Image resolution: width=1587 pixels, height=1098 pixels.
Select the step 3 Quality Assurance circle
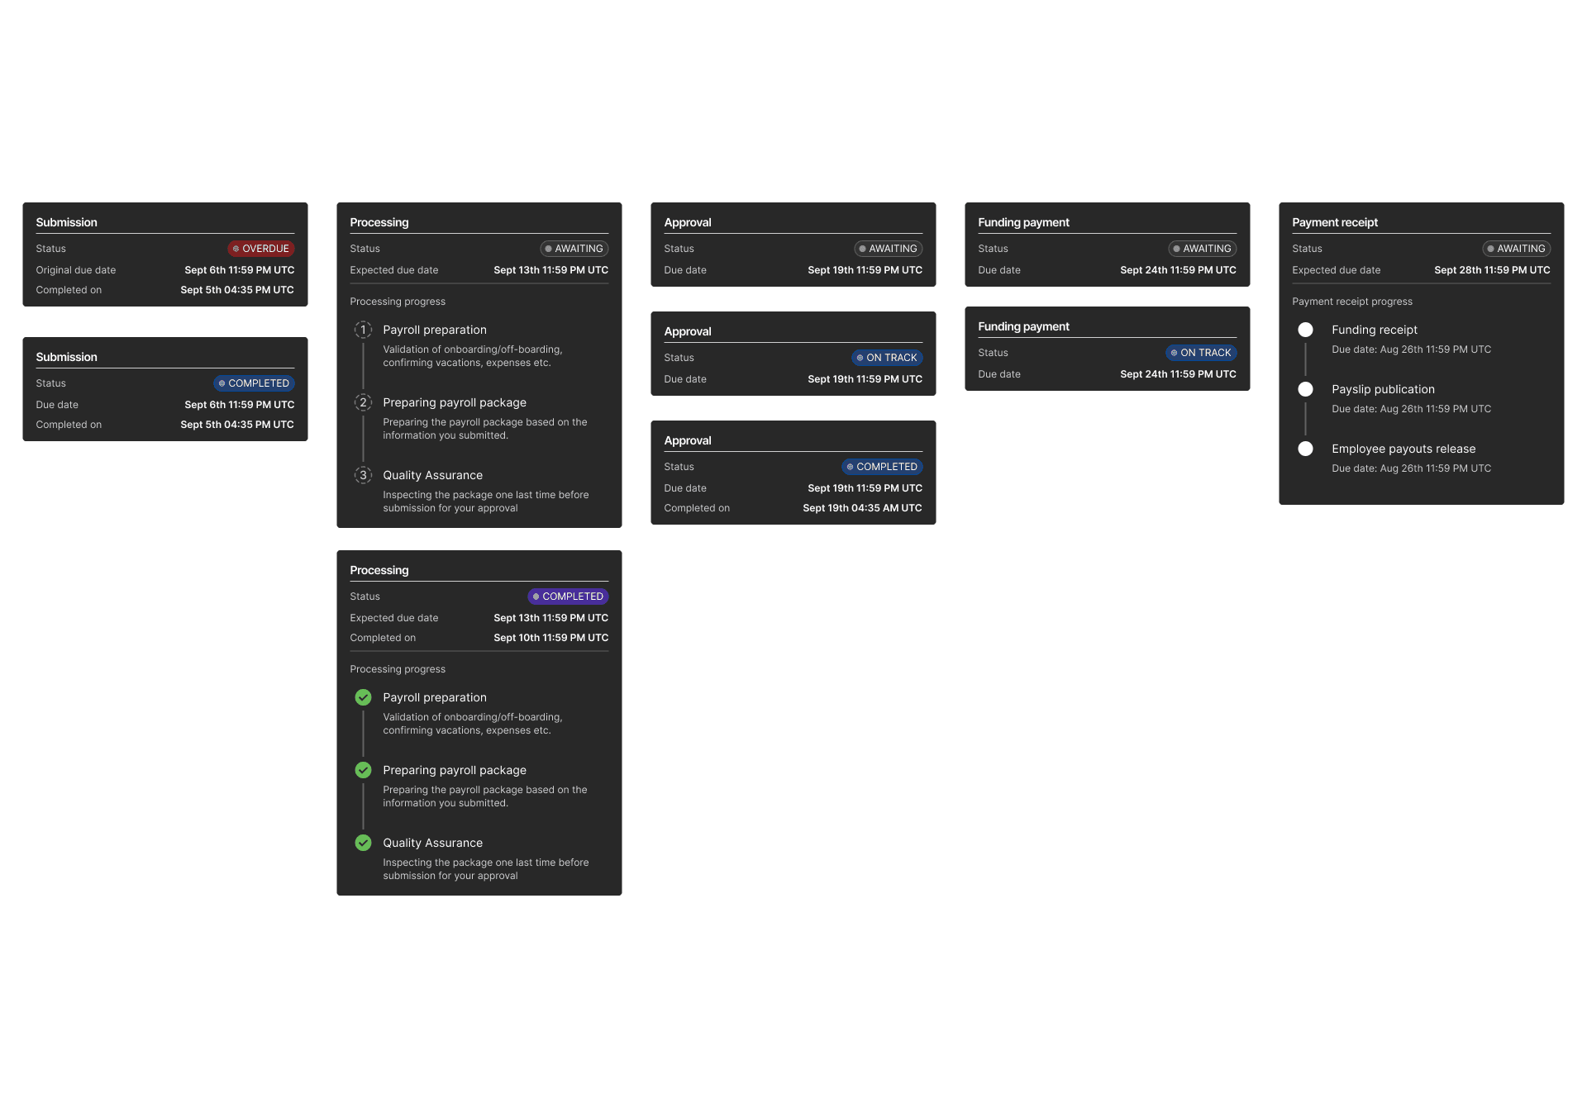[364, 475]
